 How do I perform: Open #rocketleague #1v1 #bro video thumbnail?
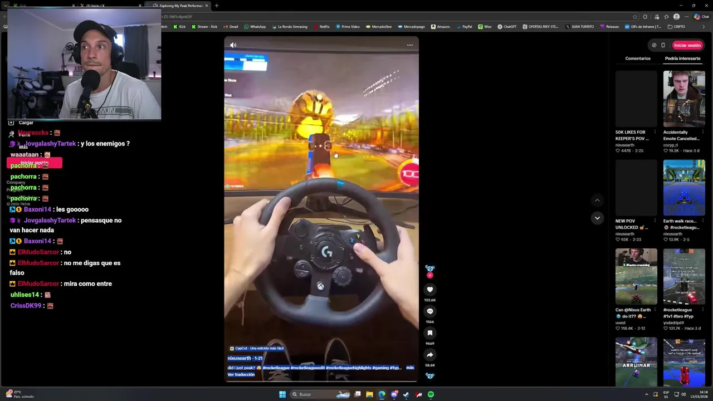[684, 276]
